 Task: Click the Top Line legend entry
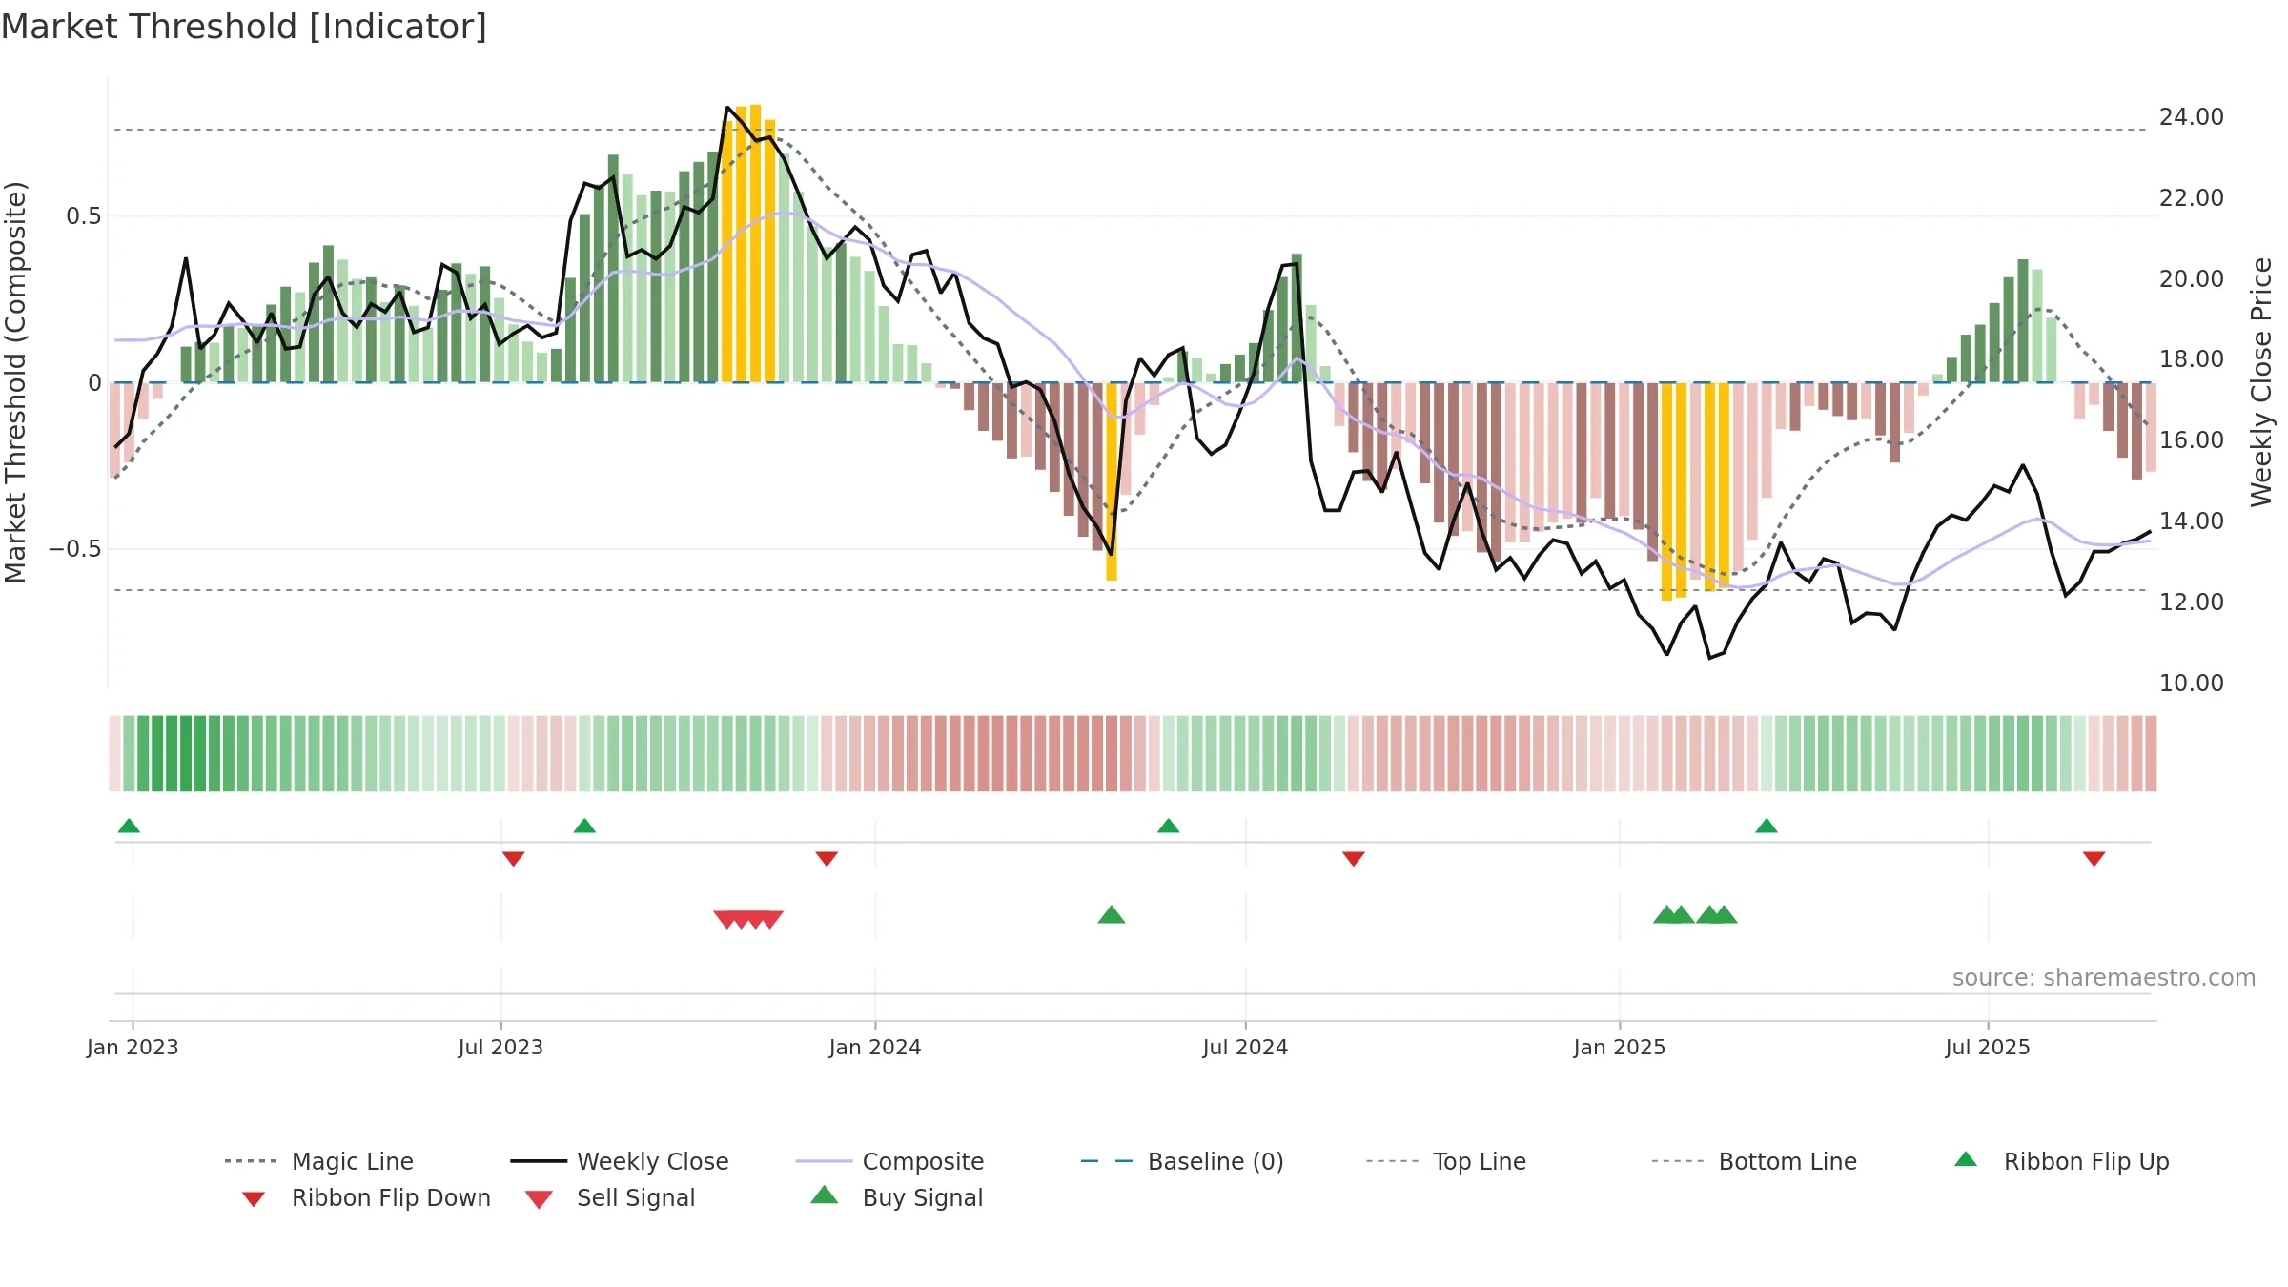(1446, 1161)
